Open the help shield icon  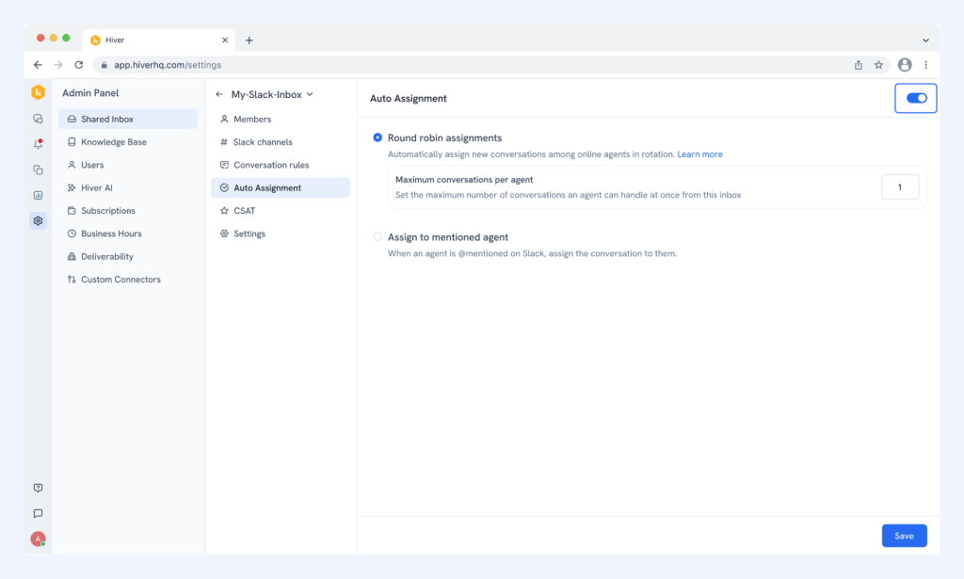(38, 488)
